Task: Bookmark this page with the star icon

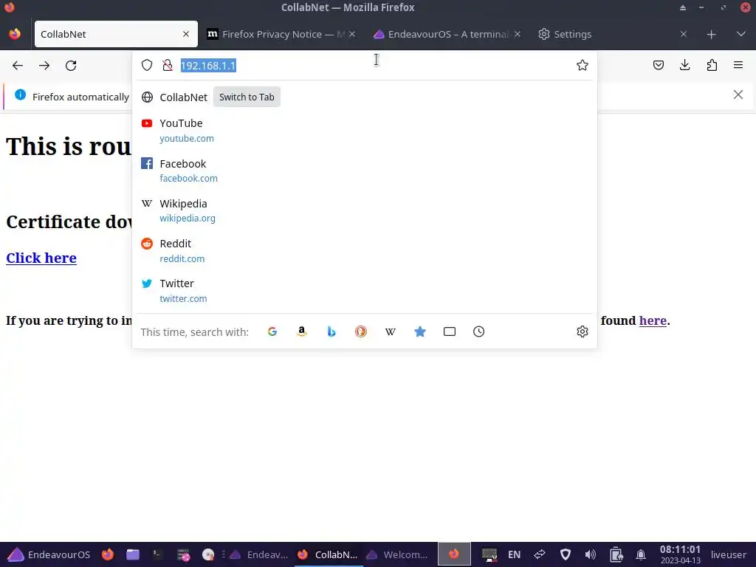Action: (583, 65)
